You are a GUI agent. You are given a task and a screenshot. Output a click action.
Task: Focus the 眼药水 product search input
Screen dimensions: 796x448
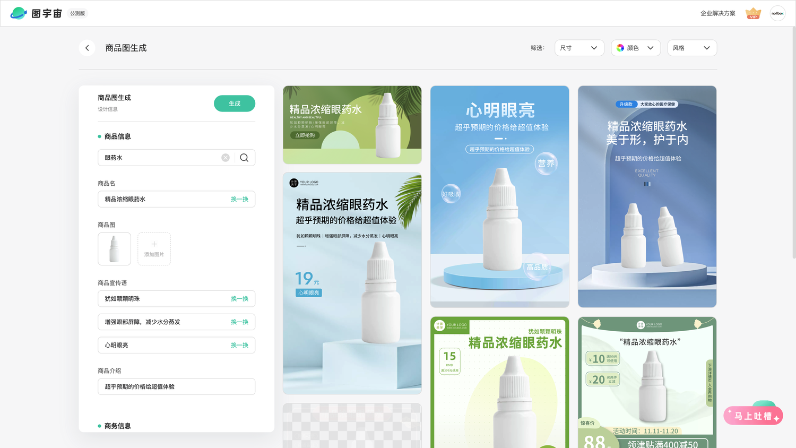click(x=176, y=158)
